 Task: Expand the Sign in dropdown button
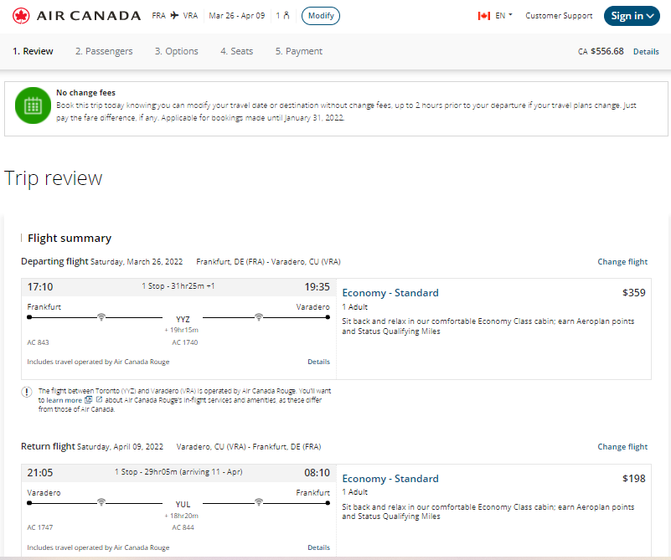click(632, 16)
